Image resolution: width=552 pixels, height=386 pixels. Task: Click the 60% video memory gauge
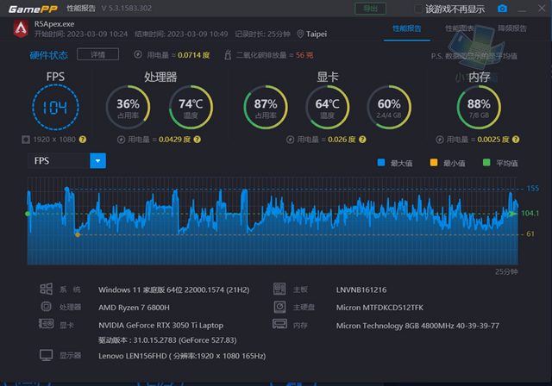(389, 107)
